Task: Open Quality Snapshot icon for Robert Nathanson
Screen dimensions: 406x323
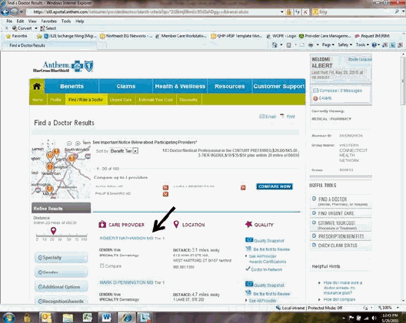Action: 249,240
